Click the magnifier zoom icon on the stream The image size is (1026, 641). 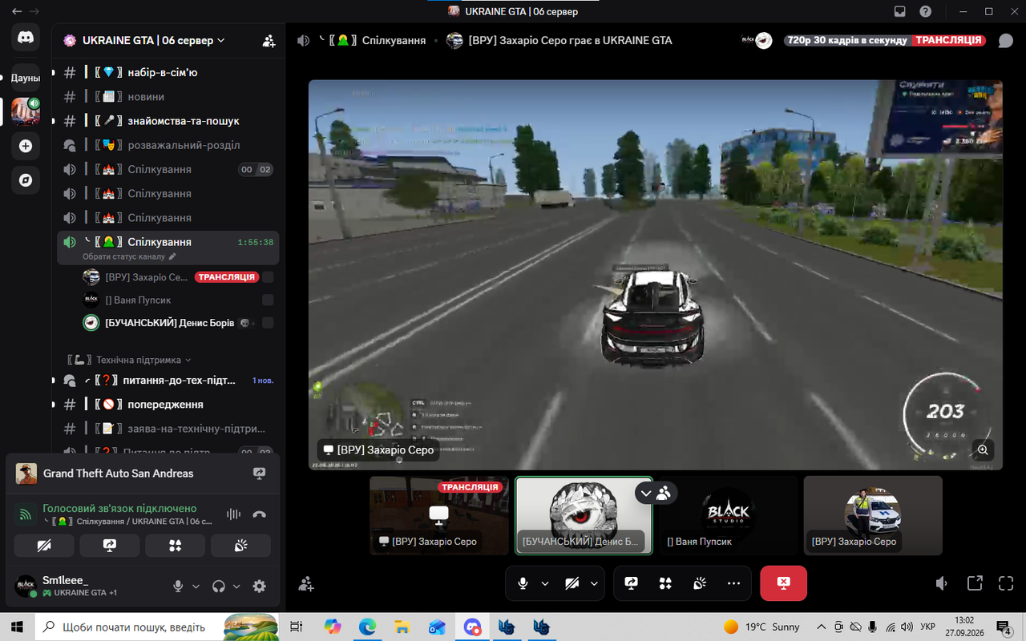point(983,450)
